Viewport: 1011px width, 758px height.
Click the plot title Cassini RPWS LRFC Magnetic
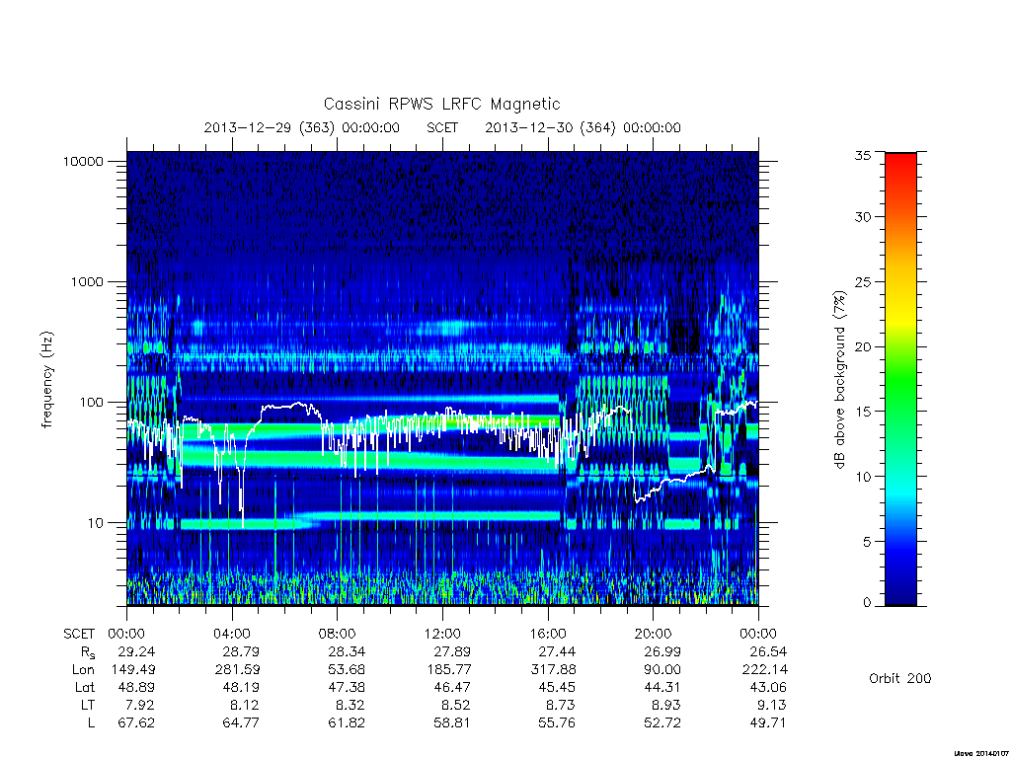(441, 104)
